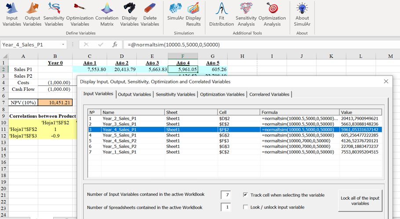Open Optimization Analysis target icon
Image resolution: width=400 pixels, height=219 pixels.
(x=272, y=8)
